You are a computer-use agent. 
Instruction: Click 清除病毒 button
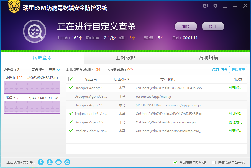pos(238,70)
